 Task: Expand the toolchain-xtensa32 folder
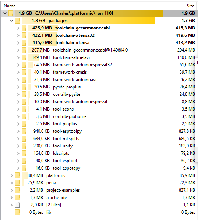point(18,35)
